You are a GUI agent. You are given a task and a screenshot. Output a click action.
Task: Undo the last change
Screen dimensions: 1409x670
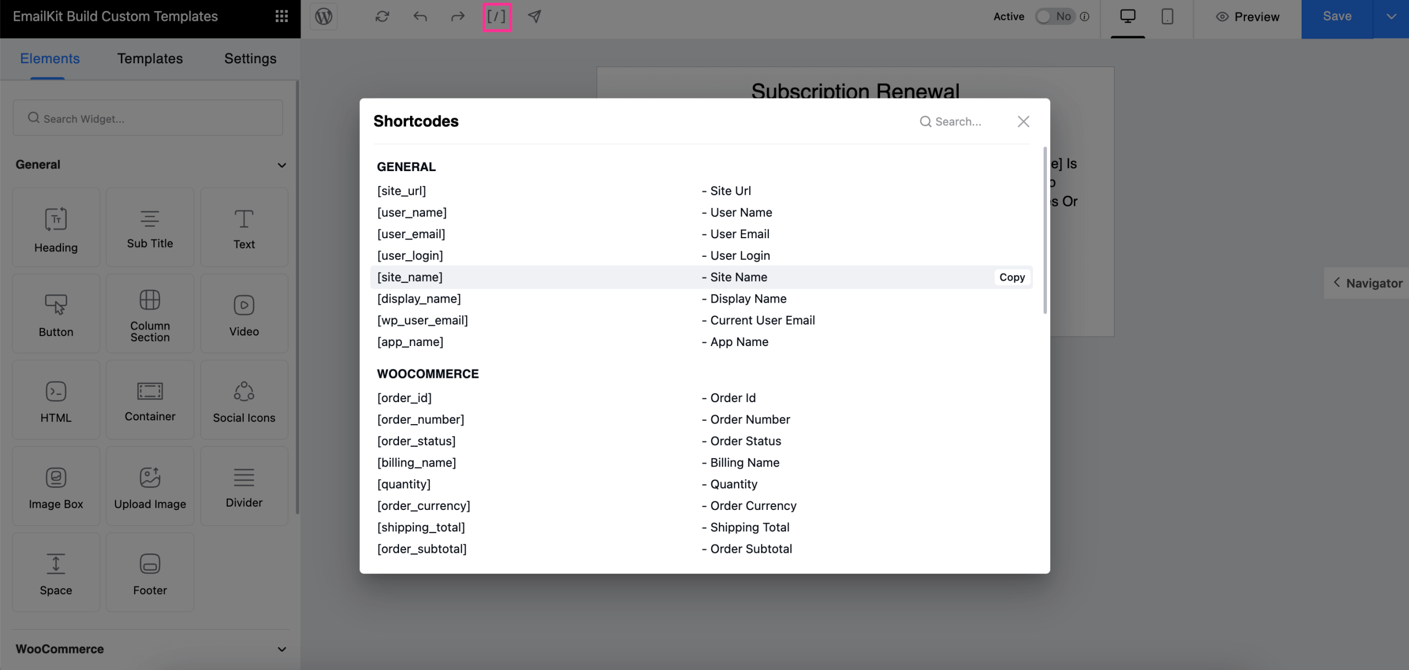(x=420, y=17)
